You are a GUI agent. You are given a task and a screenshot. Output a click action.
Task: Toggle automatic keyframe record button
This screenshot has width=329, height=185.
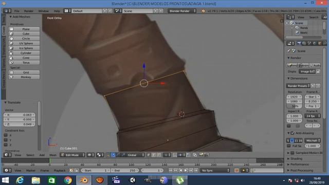coord(236,170)
